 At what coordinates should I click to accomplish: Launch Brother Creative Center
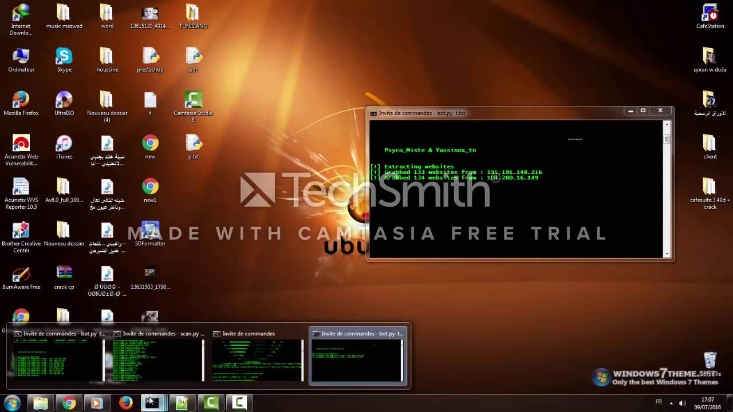click(x=21, y=237)
